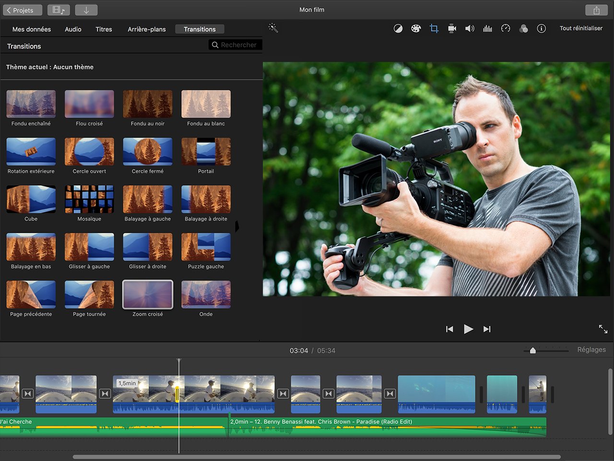Enter fullscreen playback mode
This screenshot has width=614, height=461.
click(x=603, y=329)
